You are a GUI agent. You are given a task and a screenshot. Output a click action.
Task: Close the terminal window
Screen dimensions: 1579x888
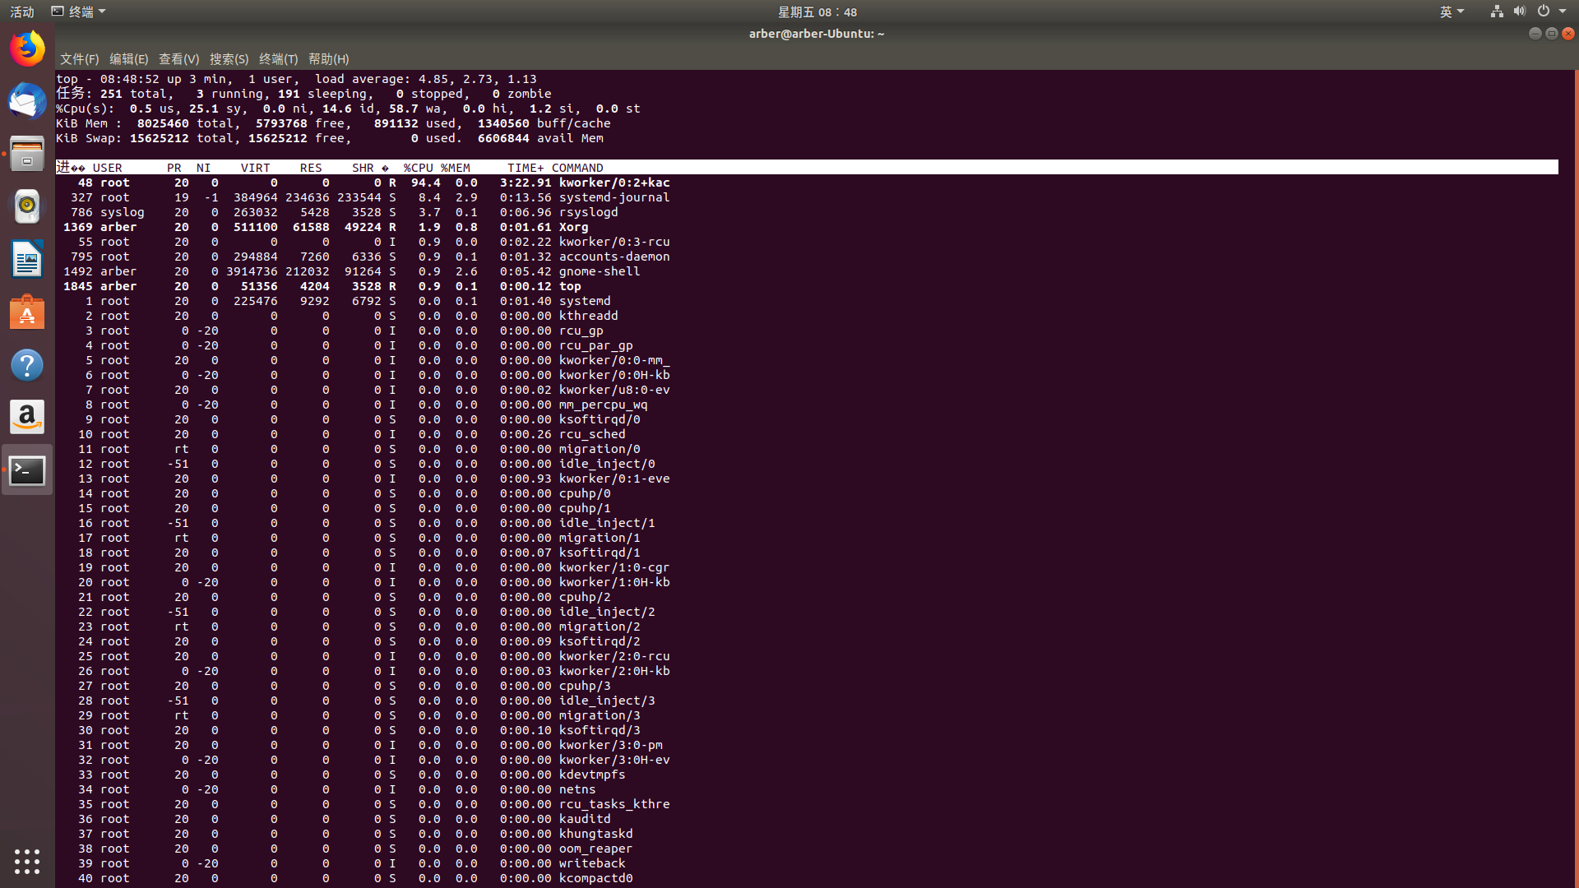pyautogui.click(x=1568, y=34)
